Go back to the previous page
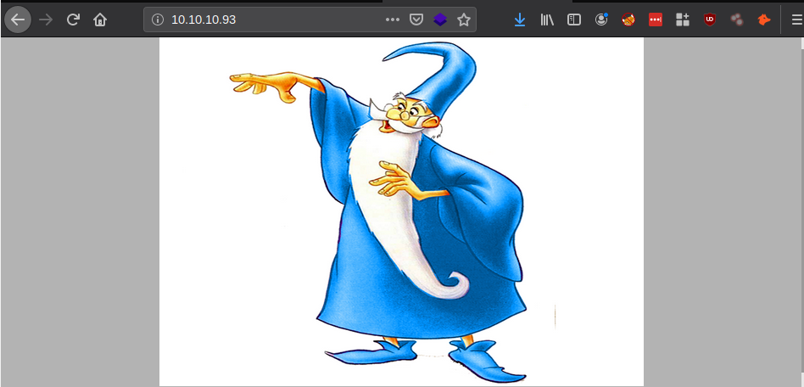Screen dimensions: 804x387 pyautogui.click(x=18, y=20)
